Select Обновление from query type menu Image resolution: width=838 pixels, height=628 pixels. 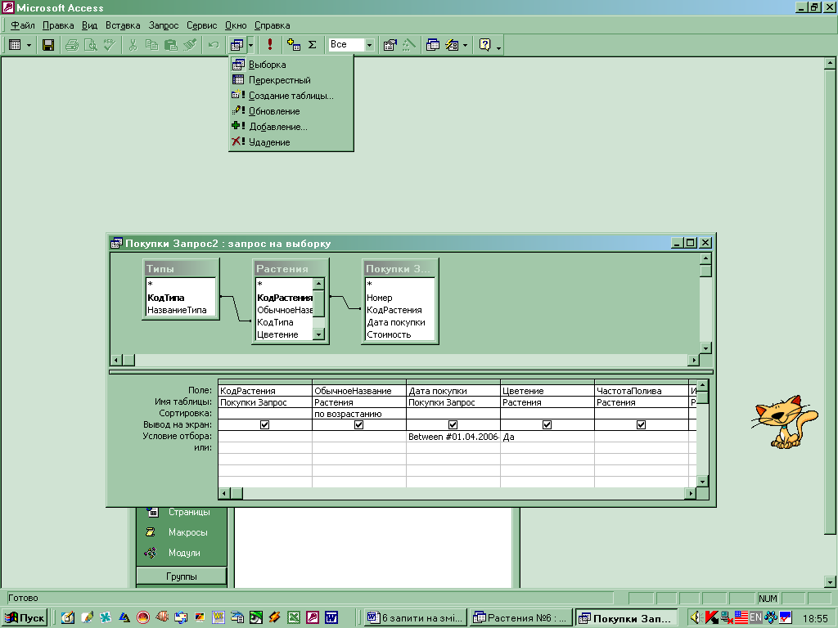[x=274, y=111]
